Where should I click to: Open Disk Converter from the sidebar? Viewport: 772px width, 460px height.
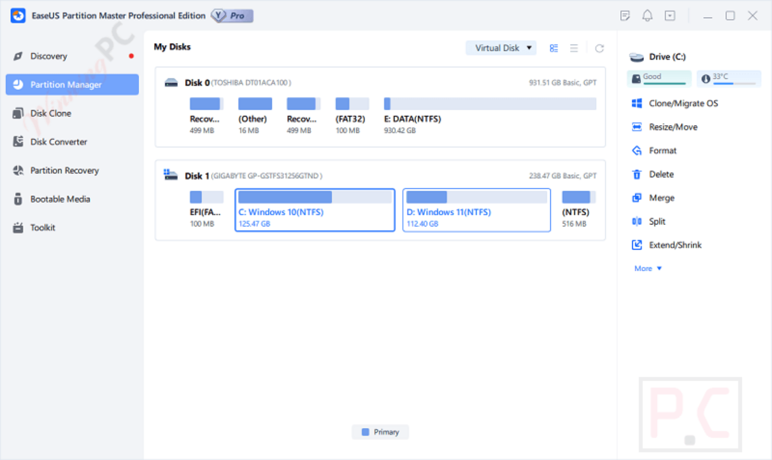58,142
